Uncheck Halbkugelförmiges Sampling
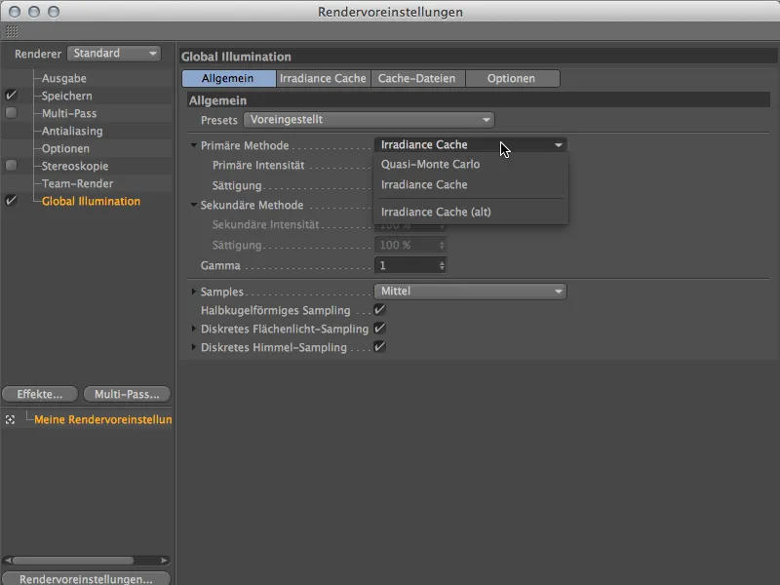 [x=380, y=310]
